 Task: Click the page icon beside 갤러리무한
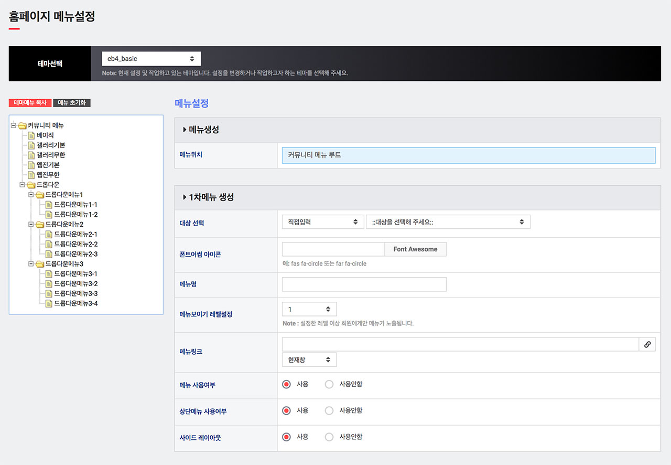31,155
